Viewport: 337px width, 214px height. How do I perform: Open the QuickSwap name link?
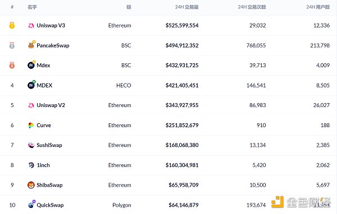(x=50, y=205)
